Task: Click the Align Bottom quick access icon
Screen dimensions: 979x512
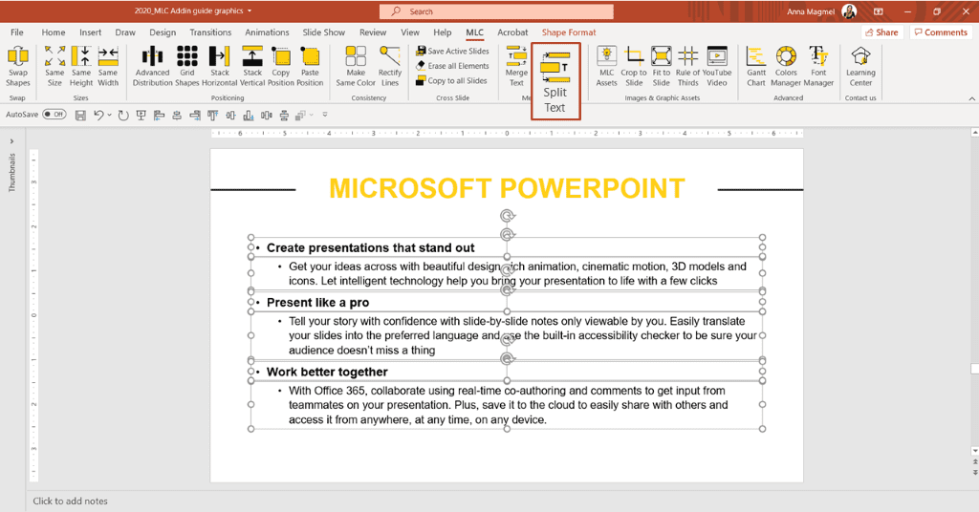Action: click(249, 115)
